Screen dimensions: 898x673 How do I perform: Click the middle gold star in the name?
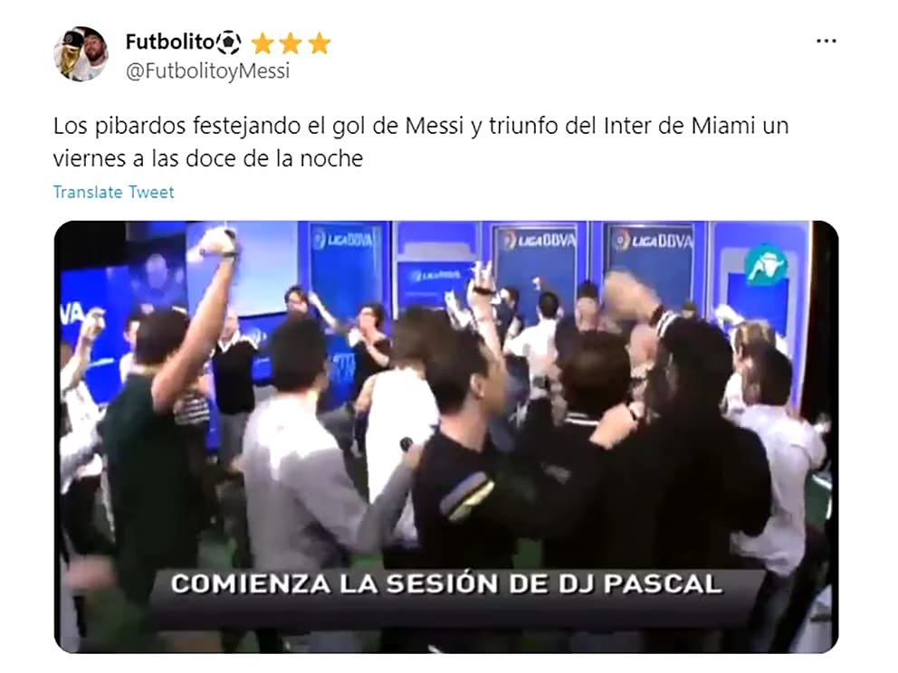(291, 43)
